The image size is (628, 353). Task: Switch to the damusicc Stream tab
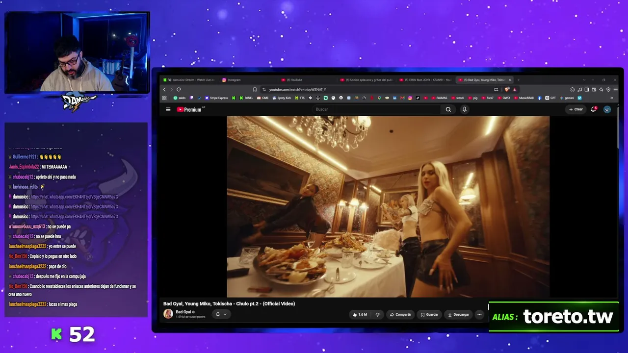(x=189, y=80)
